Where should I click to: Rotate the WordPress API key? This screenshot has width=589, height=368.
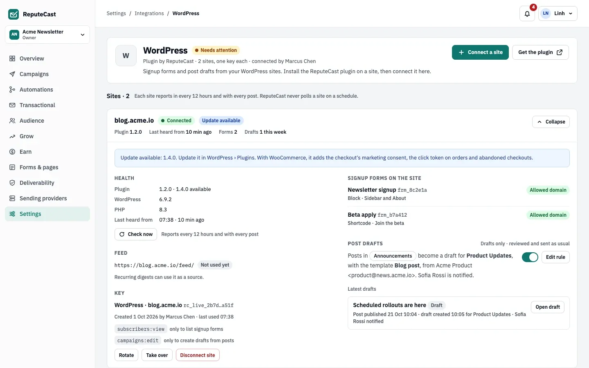[x=126, y=355]
